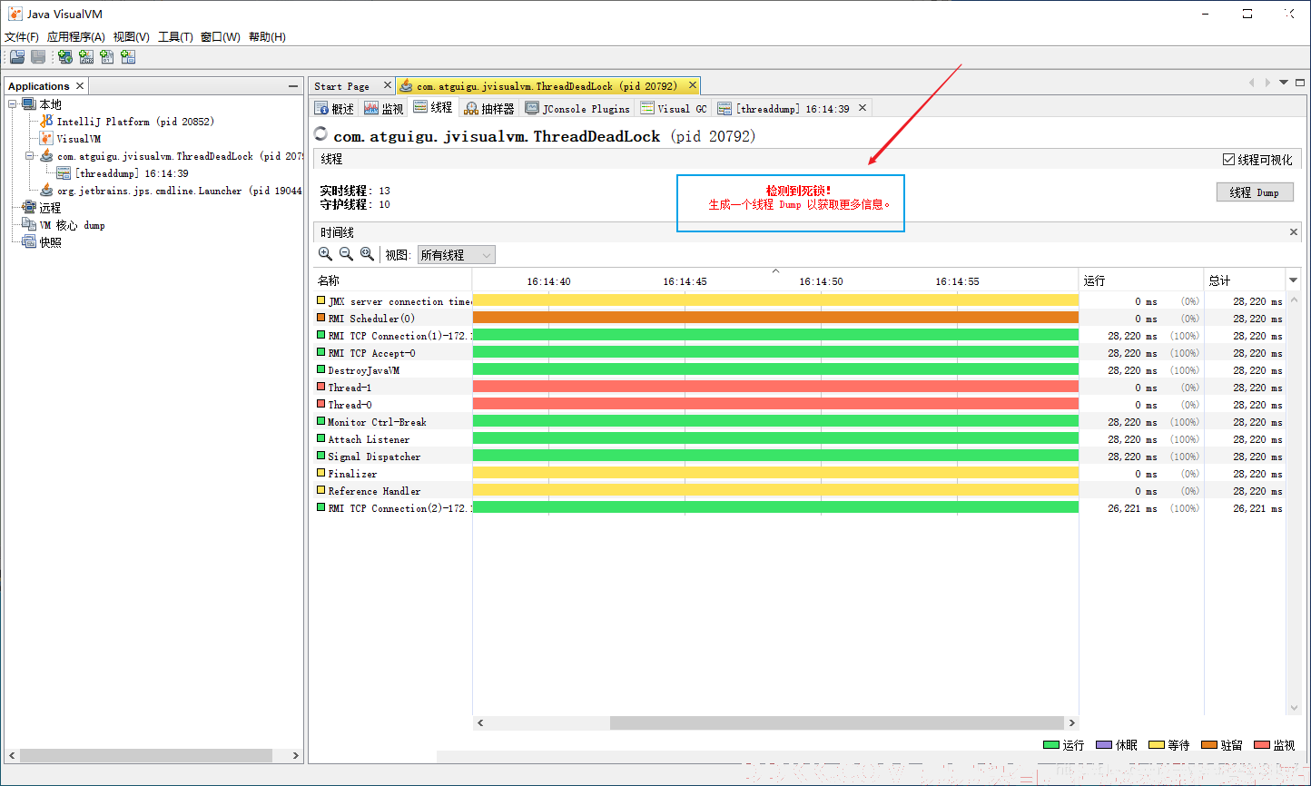Sort by the 运行 column header

click(1141, 280)
